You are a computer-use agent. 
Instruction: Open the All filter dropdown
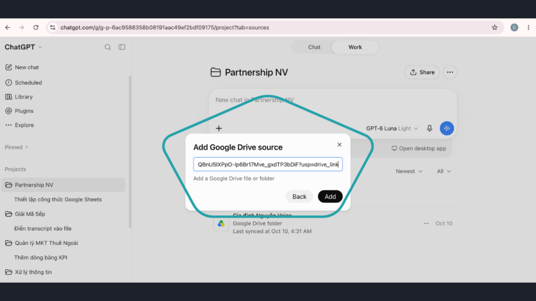pos(444,171)
